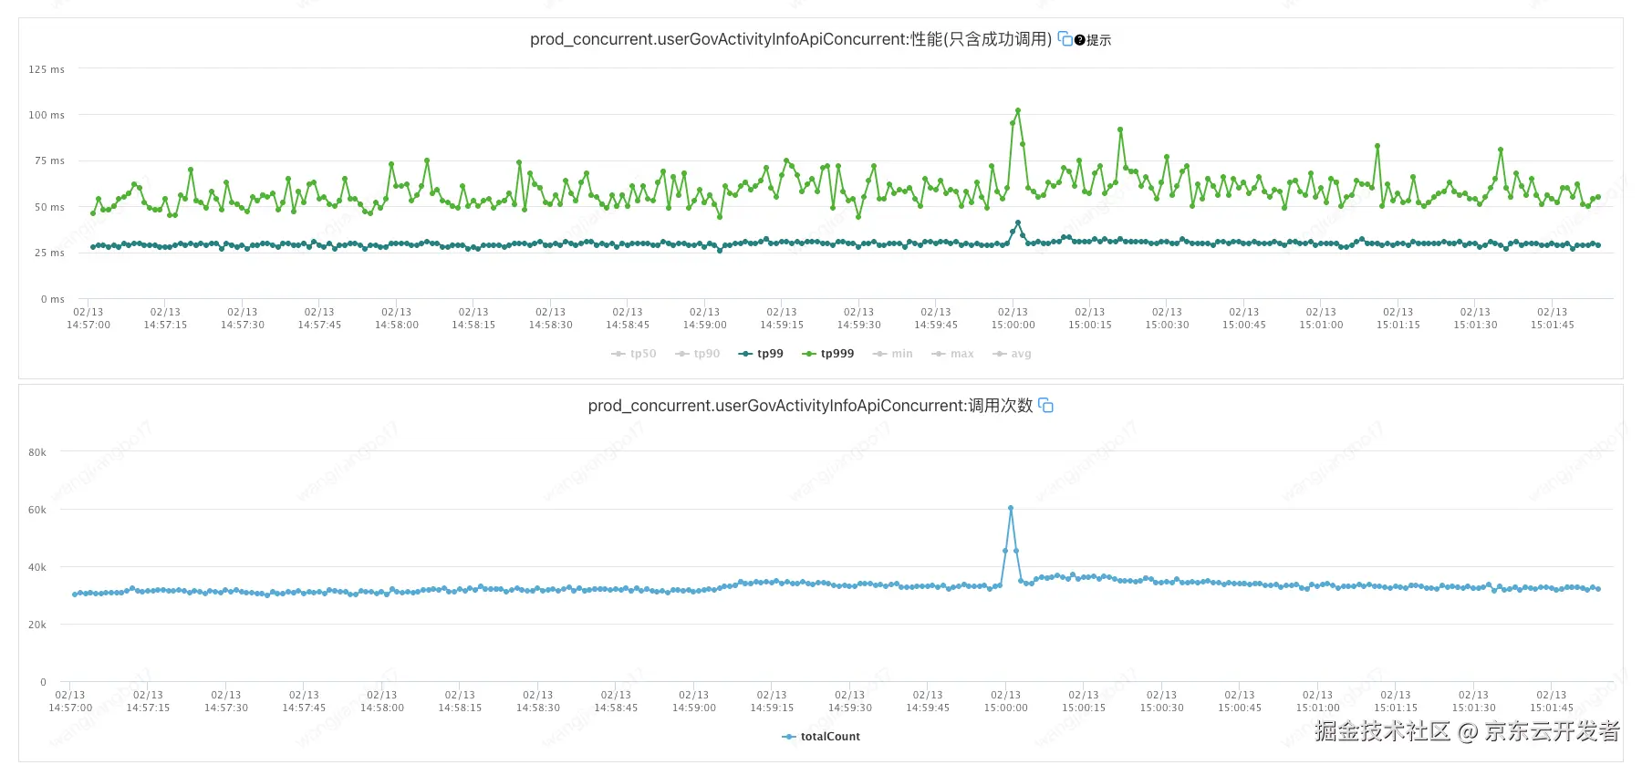Click the 14:58:30 label on call count chart
Screen dimensions: 1642x765
(538, 701)
